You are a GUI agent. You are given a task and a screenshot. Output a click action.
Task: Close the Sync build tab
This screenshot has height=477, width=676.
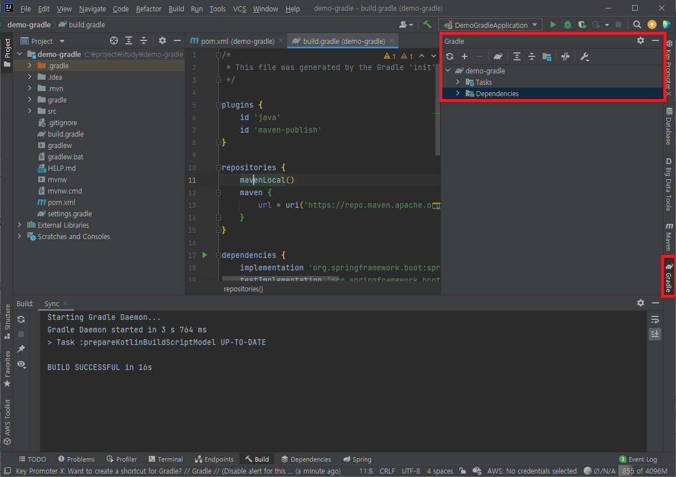tap(66, 303)
